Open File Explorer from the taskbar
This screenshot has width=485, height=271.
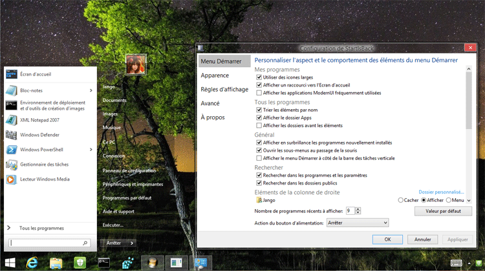[x=56, y=263]
